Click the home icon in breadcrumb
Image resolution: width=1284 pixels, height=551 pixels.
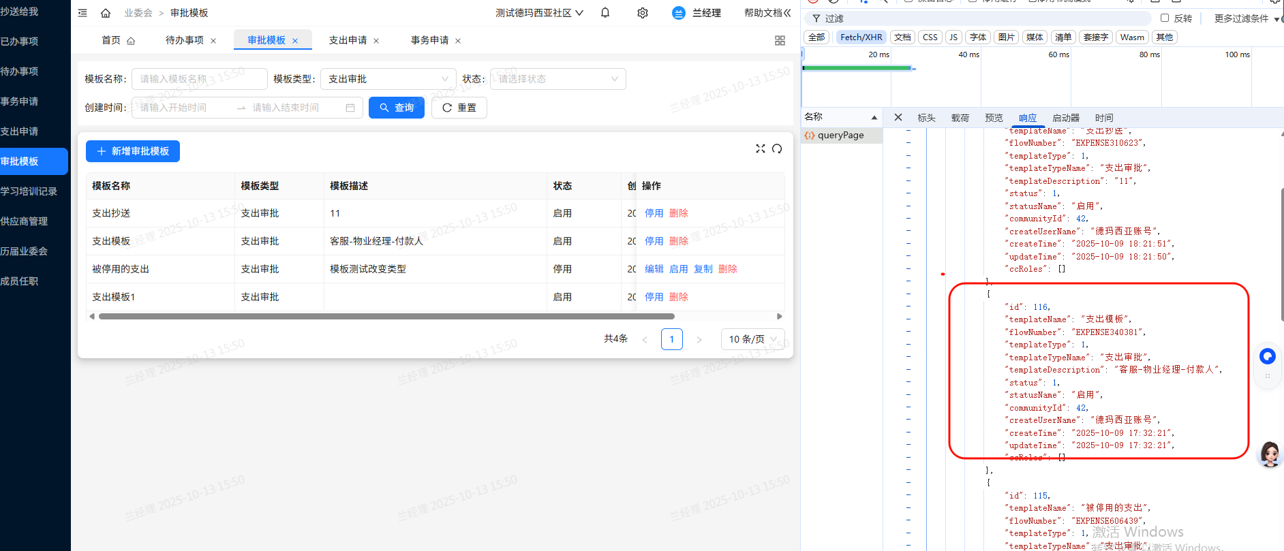(106, 13)
